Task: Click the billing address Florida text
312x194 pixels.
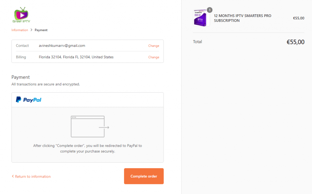Action: click(x=76, y=57)
